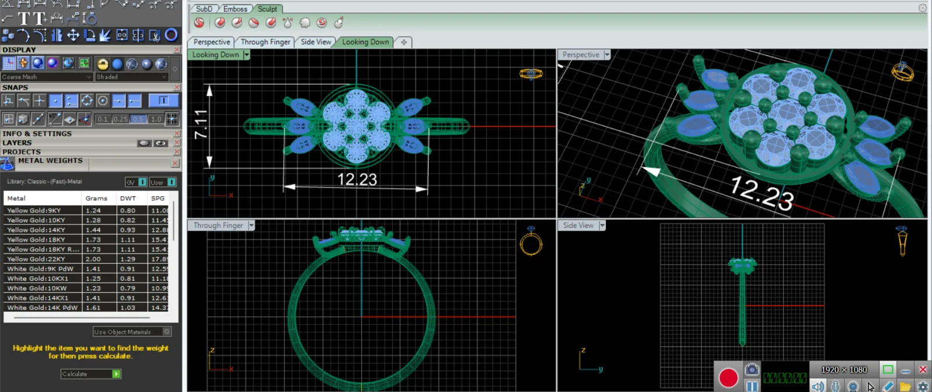Select the first Sculpt brush icon
Screen dimensions: 932x392
coord(199,23)
